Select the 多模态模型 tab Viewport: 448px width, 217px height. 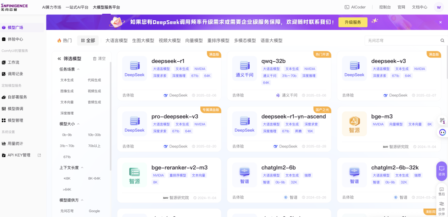pos(245,41)
